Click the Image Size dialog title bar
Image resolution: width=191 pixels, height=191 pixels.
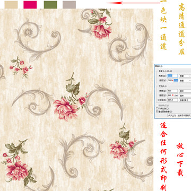coord(172,66)
